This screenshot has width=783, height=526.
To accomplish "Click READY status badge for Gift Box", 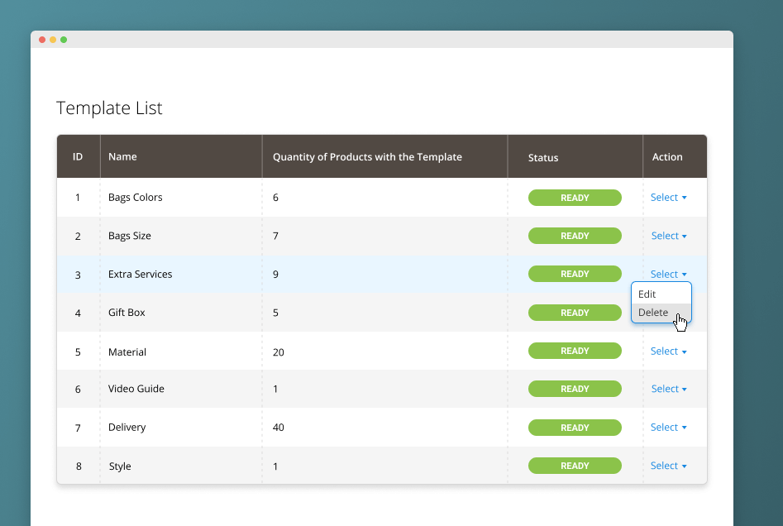I will pos(575,313).
